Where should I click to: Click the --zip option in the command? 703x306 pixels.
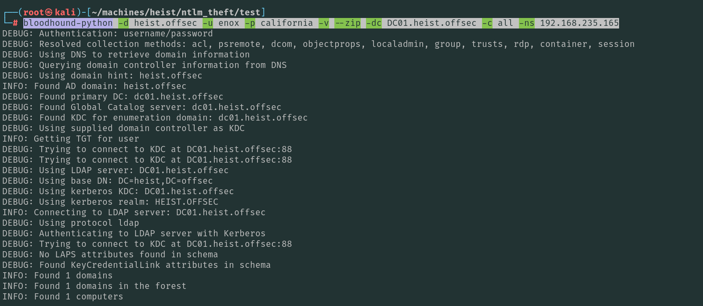click(348, 23)
